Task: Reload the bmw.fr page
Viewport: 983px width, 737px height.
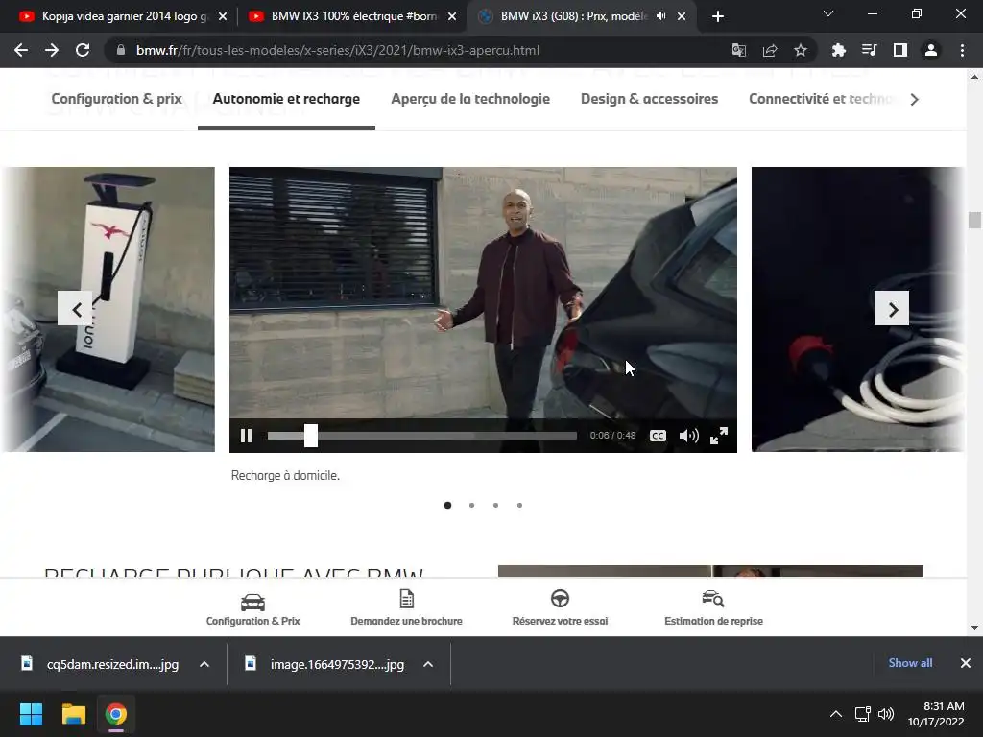Action: (83, 50)
